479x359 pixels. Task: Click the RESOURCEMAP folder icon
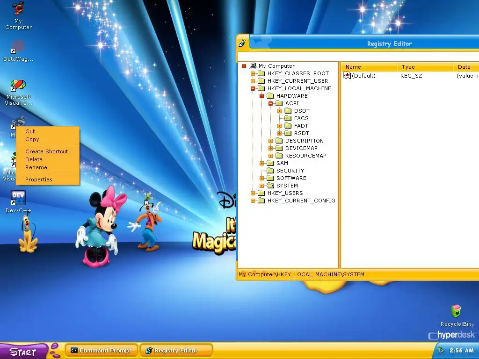(279, 156)
